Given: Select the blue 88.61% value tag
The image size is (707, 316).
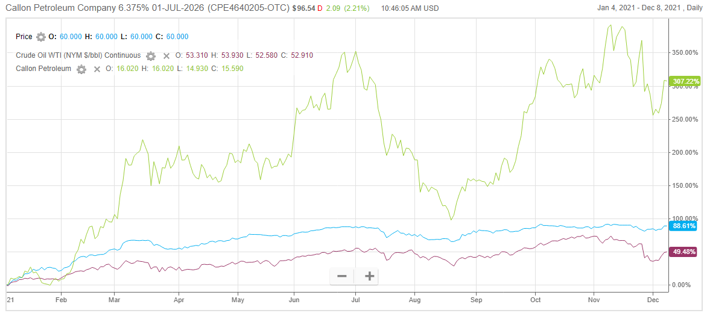Looking at the screenshot, I should point(685,226).
